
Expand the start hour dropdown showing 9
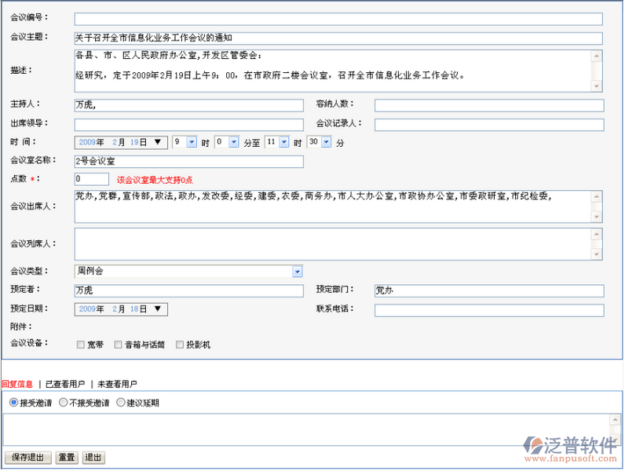point(192,142)
